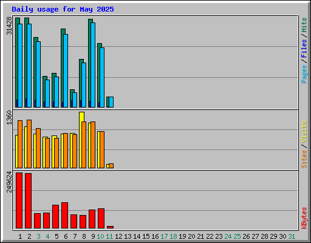Click the day 20 axis label
Image resolution: width=311 pixels, height=243 pixels.
[191, 236]
